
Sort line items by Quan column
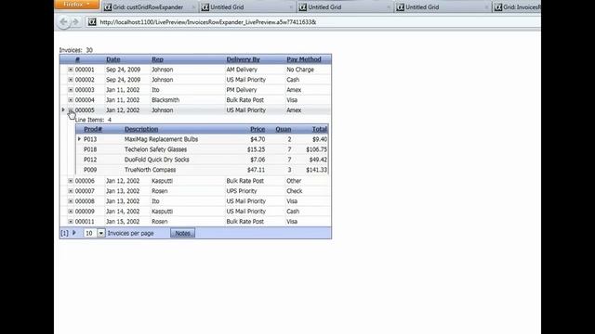pyautogui.click(x=284, y=129)
